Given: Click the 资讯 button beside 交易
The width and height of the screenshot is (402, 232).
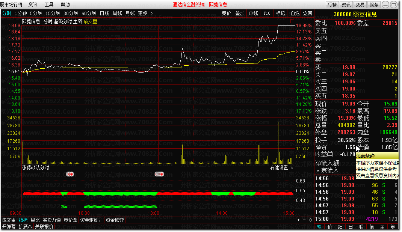Looking at the screenshot, I should 346,5.
